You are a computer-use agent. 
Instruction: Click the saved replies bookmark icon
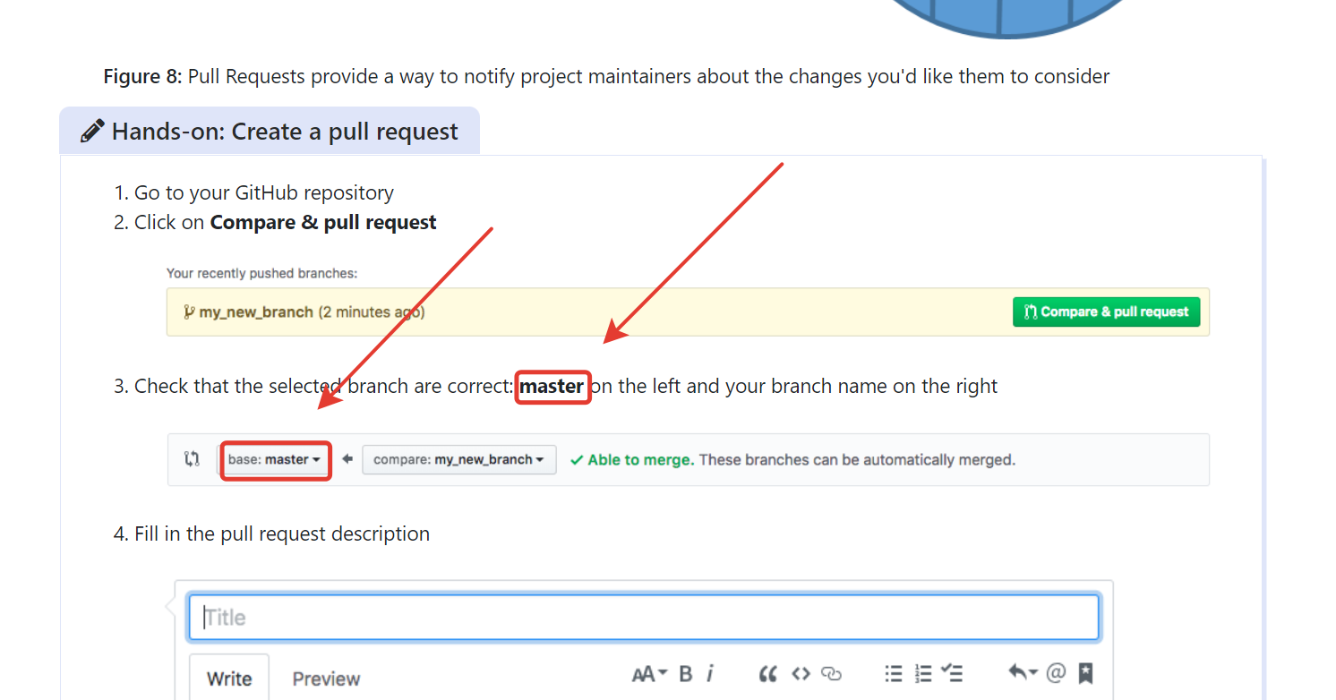tap(1085, 673)
